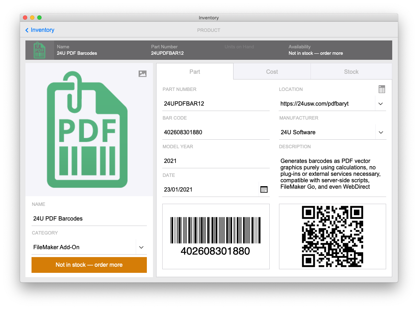
Task: Click the DESCRIPTION field label
Action: 295,147
